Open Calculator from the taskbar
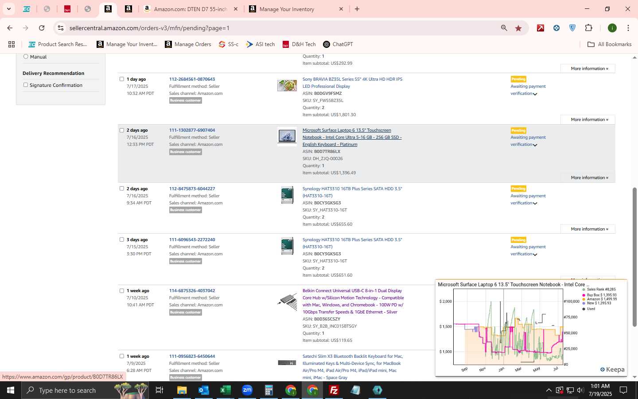This screenshot has height=399, width=638. (268, 390)
